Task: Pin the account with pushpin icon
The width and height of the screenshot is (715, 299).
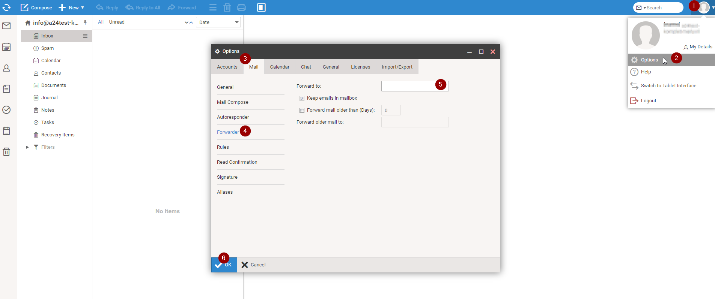Action: tap(85, 22)
